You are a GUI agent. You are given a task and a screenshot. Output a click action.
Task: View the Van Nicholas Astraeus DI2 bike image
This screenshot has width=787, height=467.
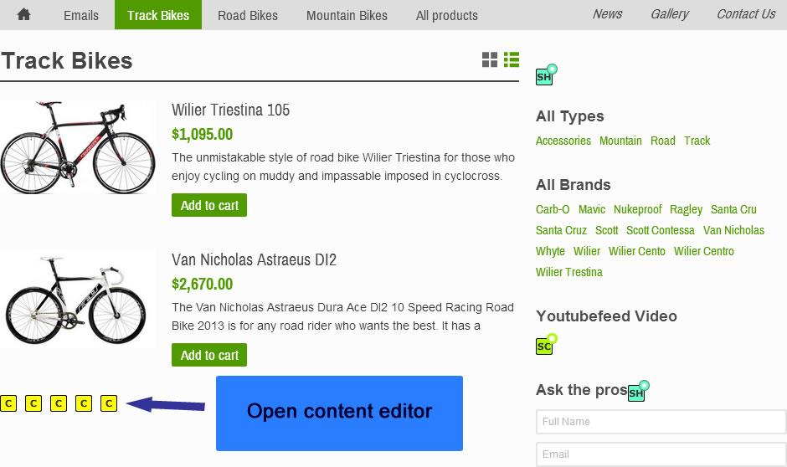tap(78, 300)
